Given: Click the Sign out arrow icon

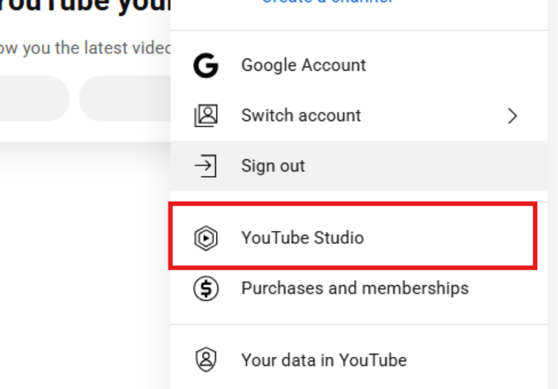Looking at the screenshot, I should tap(206, 166).
